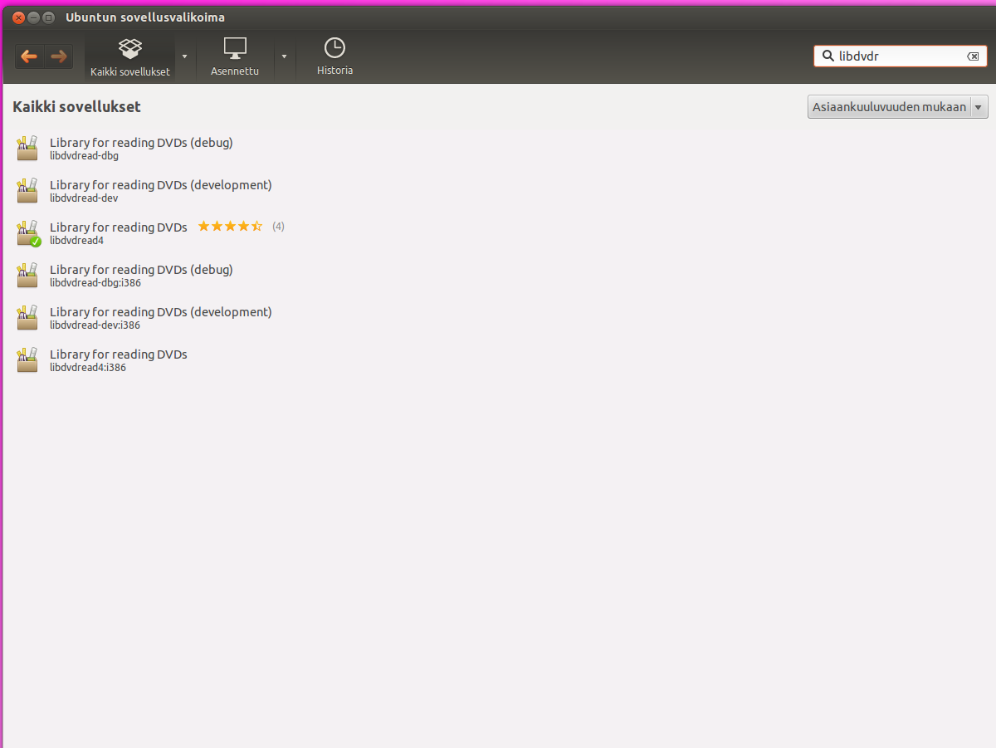
Task: Click the (4) review count
Action: coord(278,226)
